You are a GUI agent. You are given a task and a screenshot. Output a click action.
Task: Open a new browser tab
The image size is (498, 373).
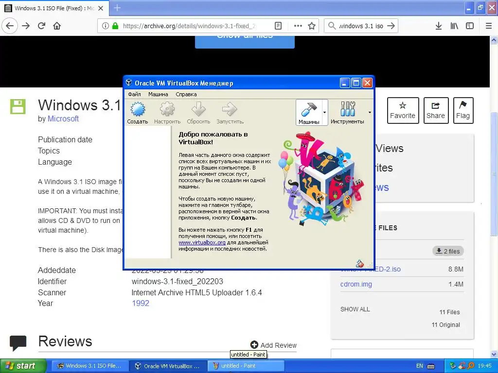117,8
